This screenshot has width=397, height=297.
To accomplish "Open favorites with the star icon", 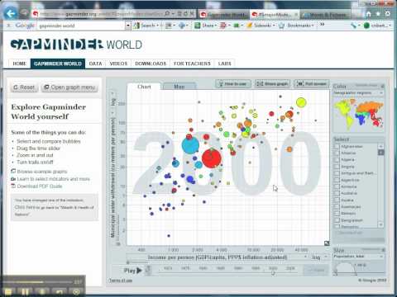I will (378, 14).
